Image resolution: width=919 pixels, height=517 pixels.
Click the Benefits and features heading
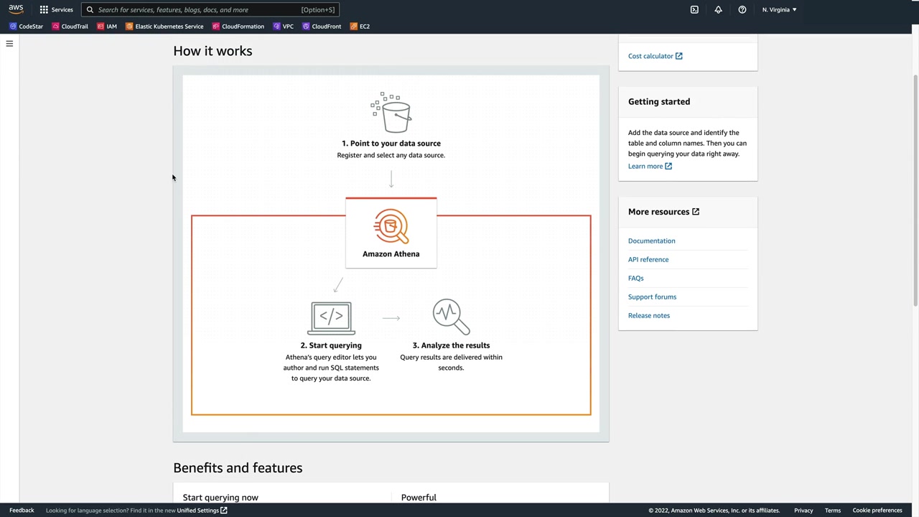238,468
